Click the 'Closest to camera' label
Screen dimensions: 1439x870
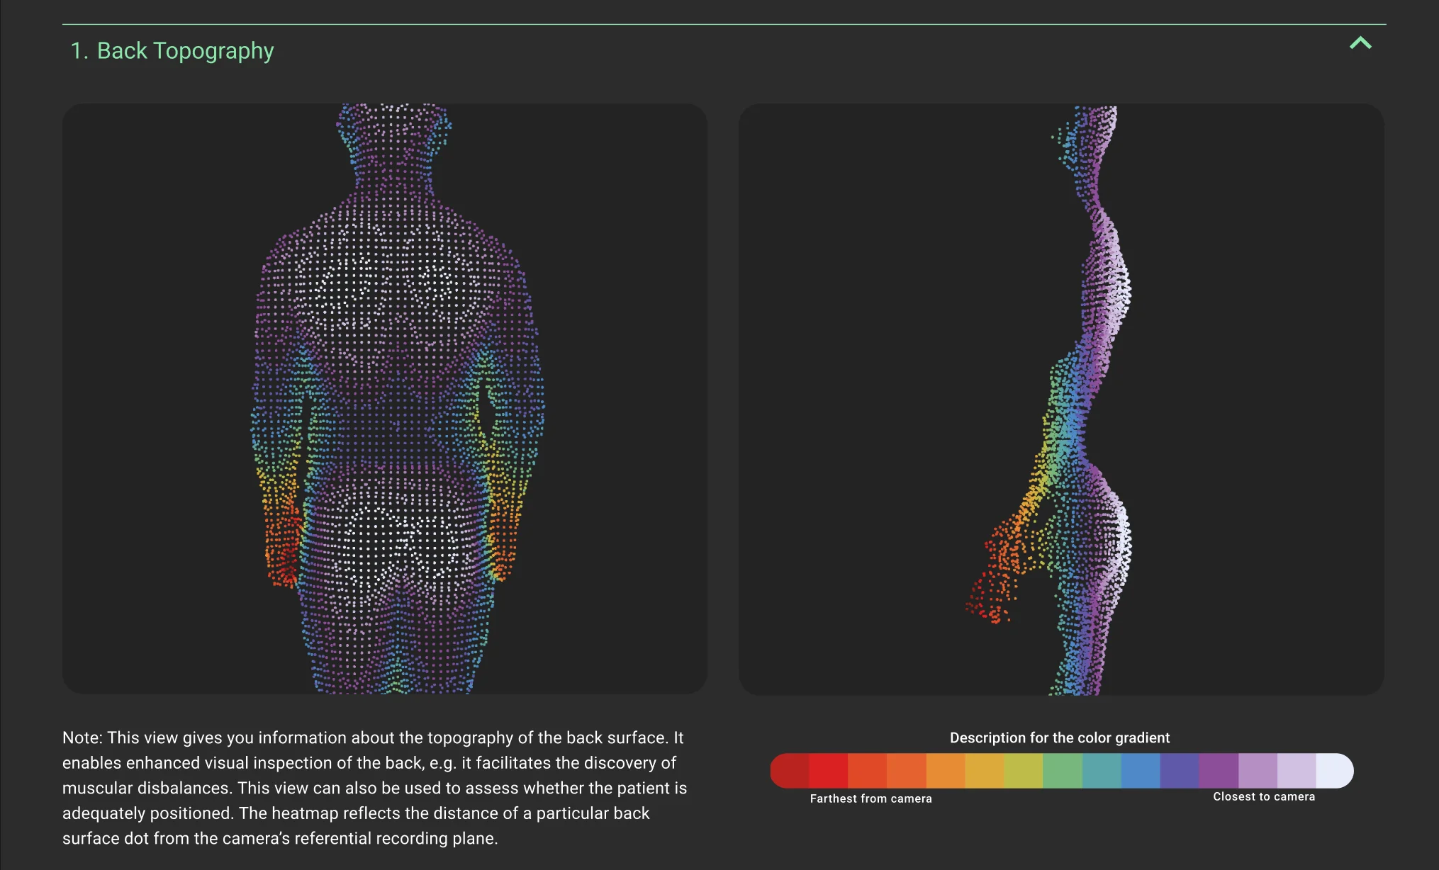1263,796
